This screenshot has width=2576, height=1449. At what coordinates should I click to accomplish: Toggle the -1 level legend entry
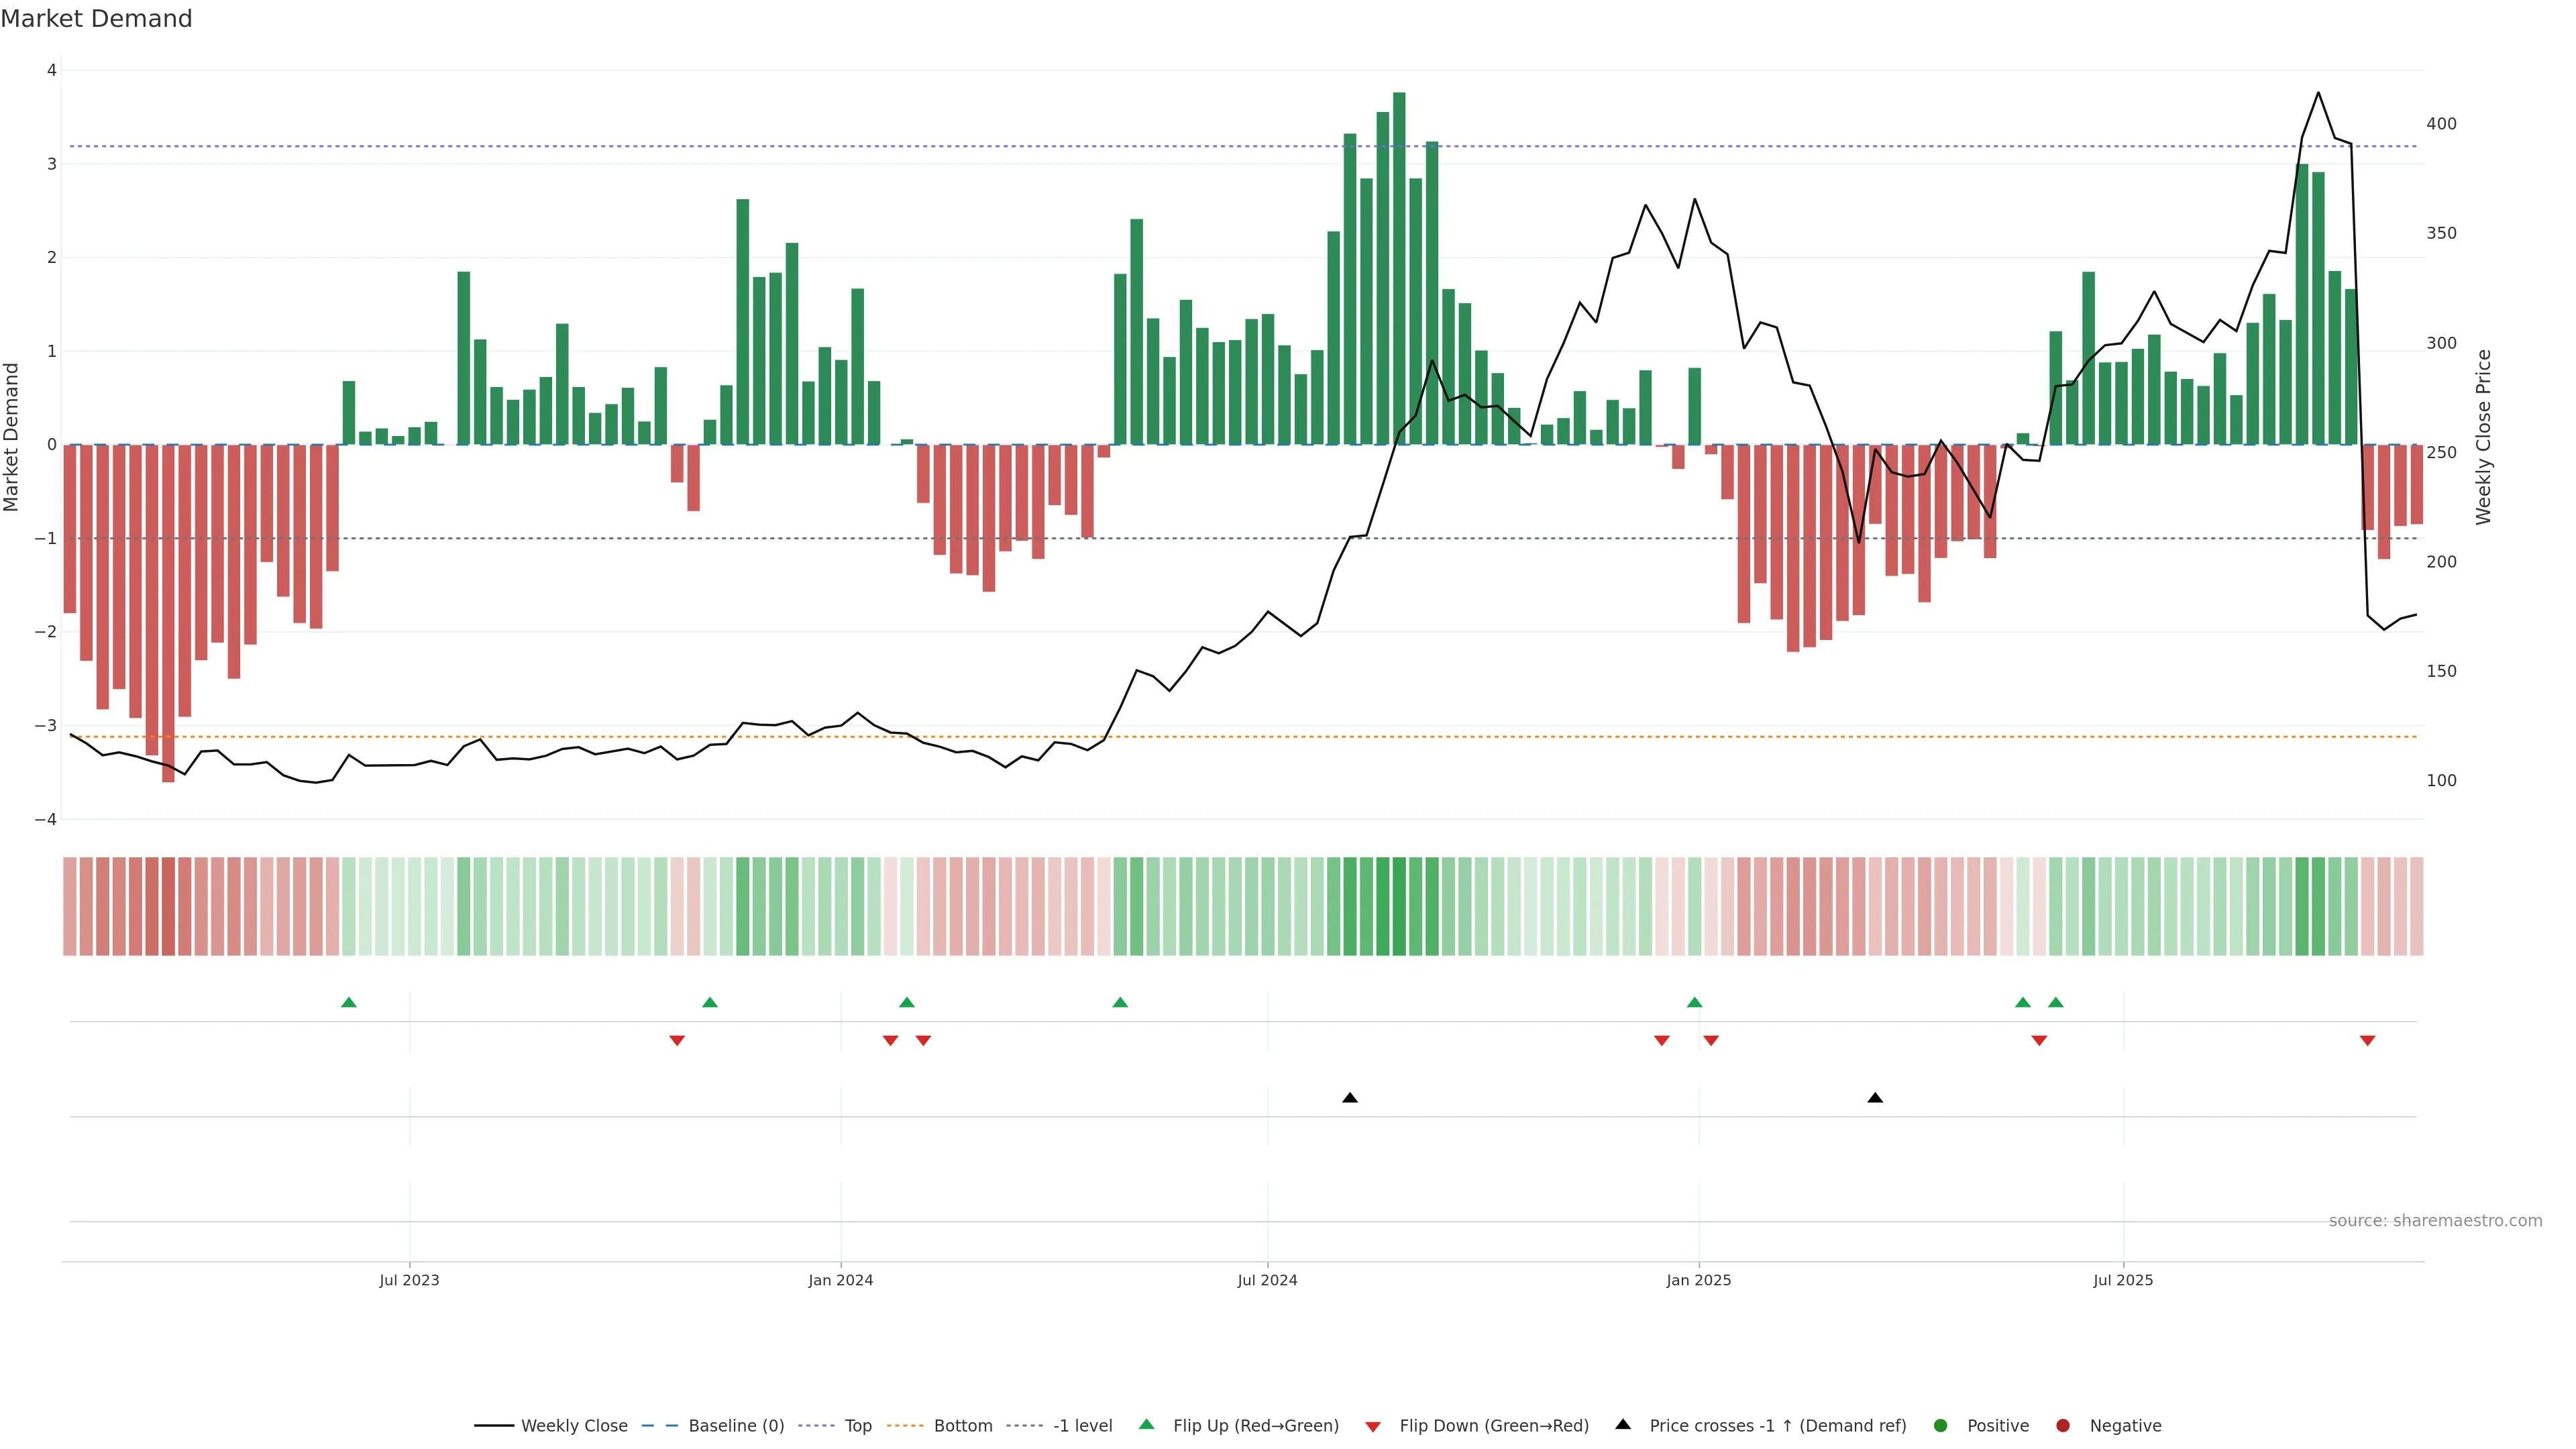point(1082,1425)
